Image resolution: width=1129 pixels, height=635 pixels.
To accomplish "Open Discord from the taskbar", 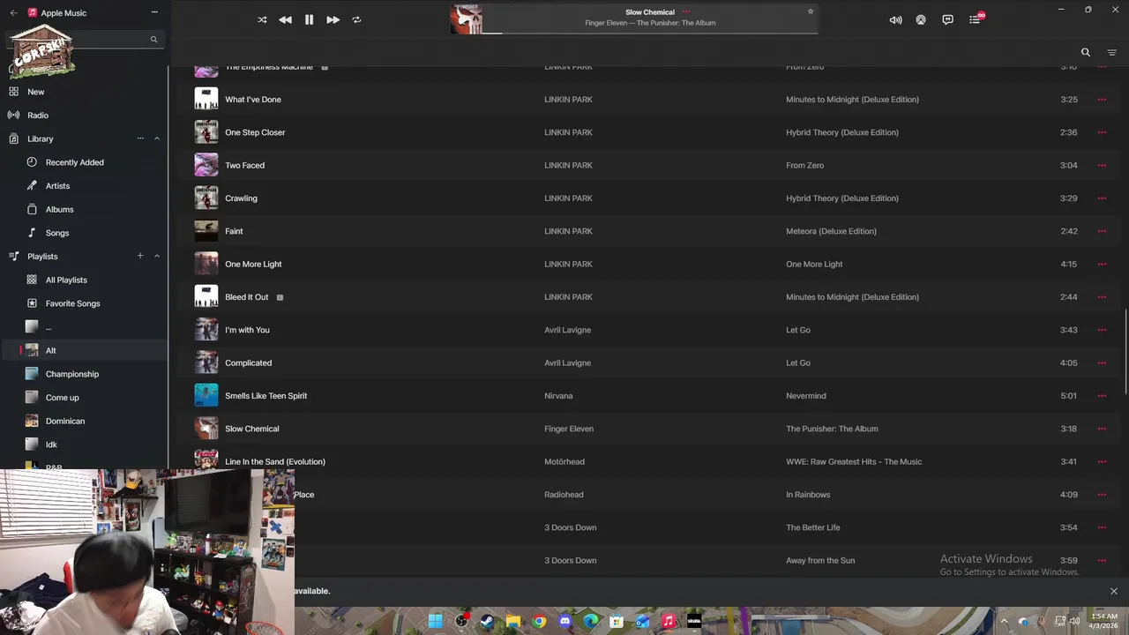I will [564, 621].
